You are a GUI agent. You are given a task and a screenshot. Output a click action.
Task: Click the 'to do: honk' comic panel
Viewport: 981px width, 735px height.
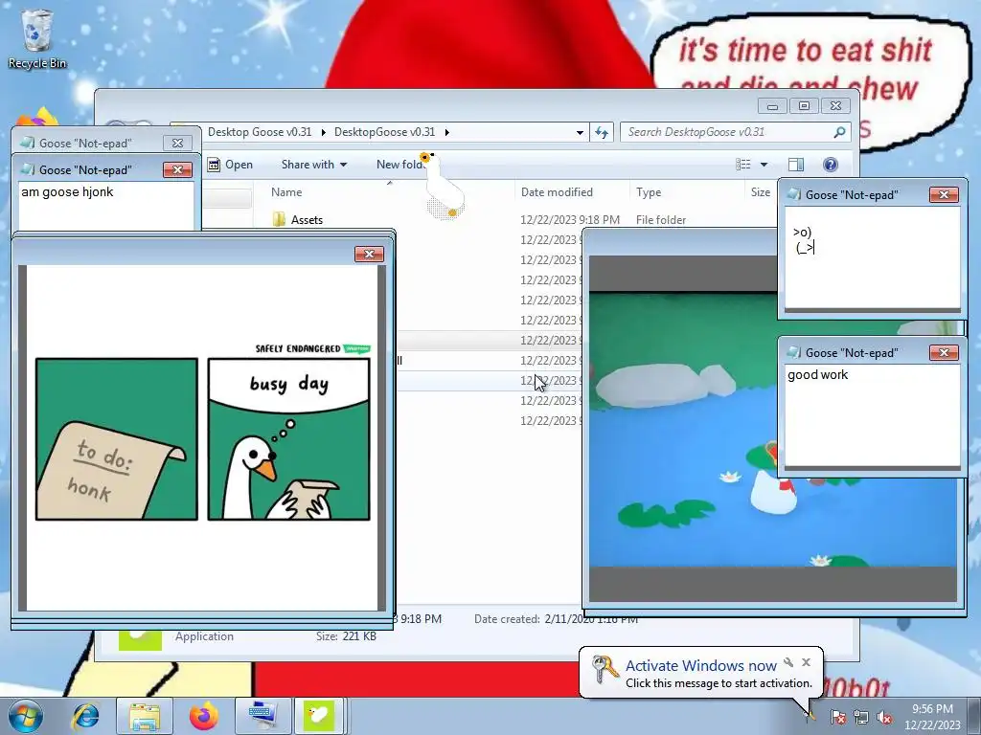click(116, 438)
